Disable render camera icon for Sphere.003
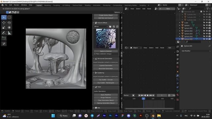The height and width of the screenshot is (119, 212). [x=209, y=34]
